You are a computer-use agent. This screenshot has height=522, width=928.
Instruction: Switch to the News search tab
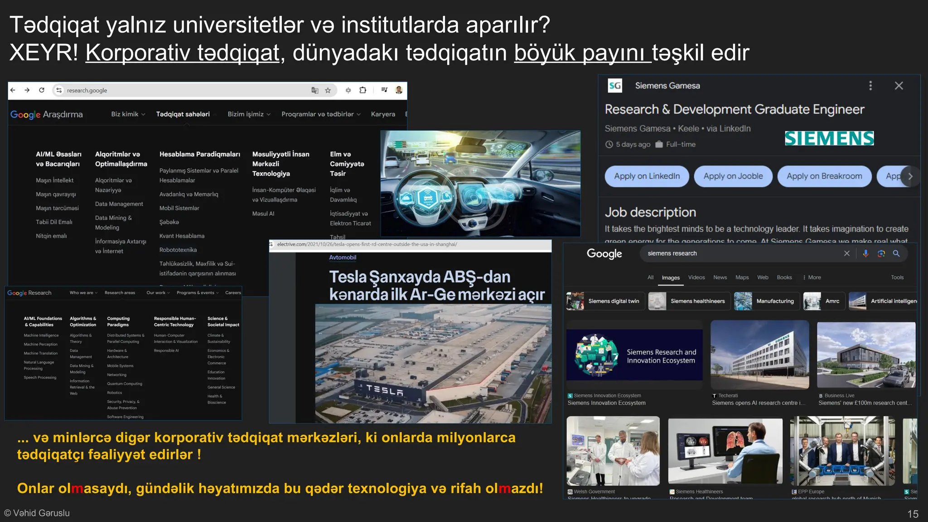click(720, 277)
